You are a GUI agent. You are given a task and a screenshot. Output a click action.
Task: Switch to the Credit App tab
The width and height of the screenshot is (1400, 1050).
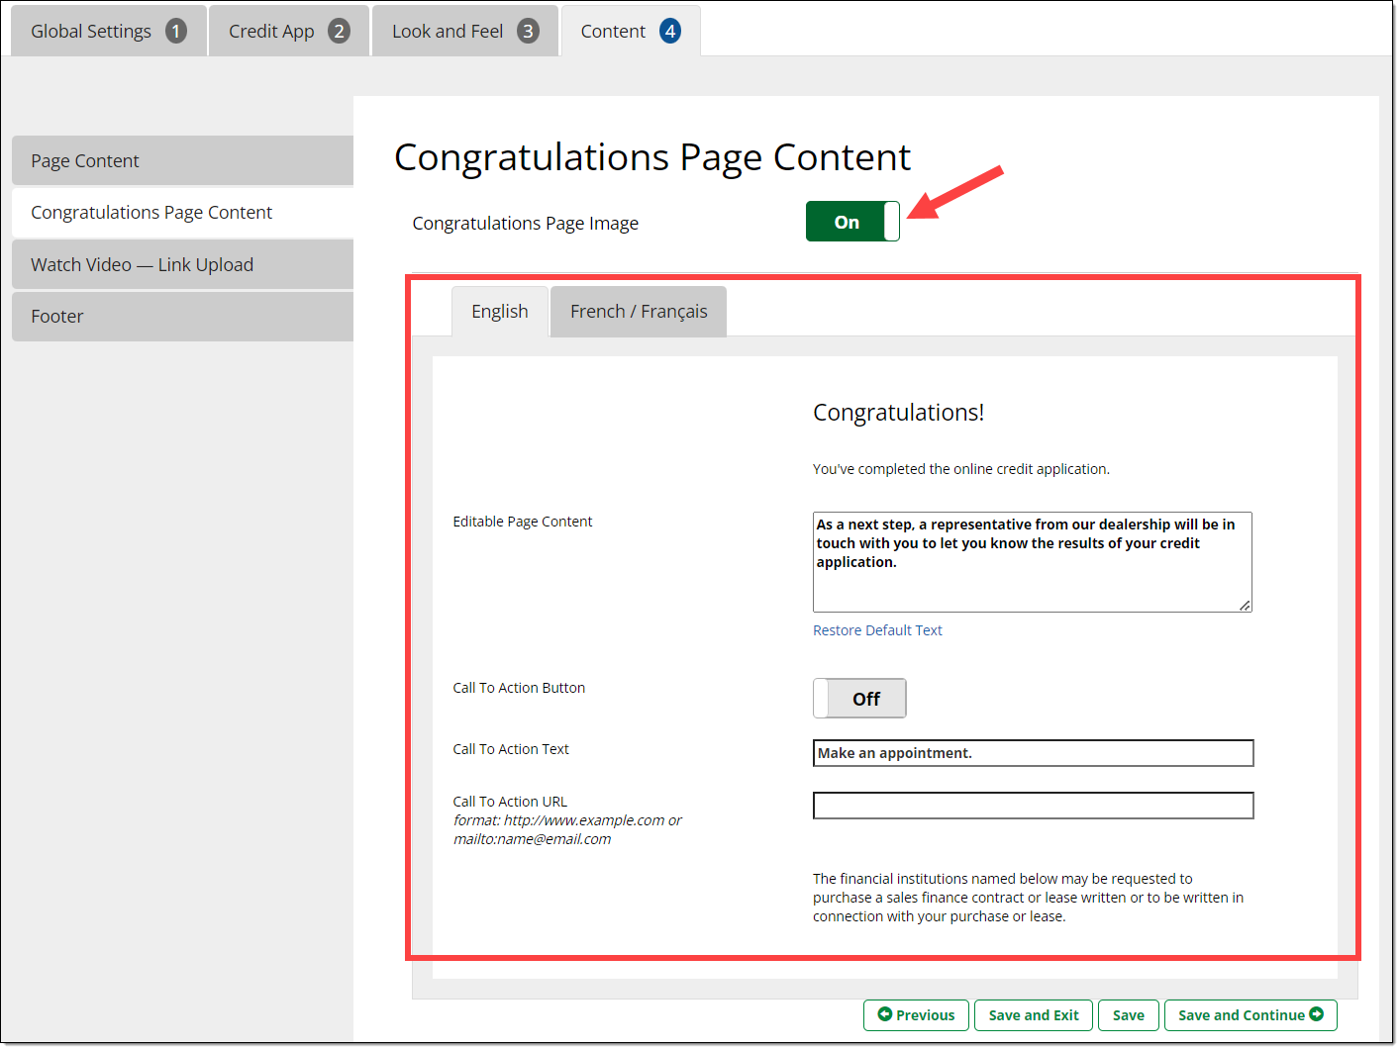click(x=270, y=32)
